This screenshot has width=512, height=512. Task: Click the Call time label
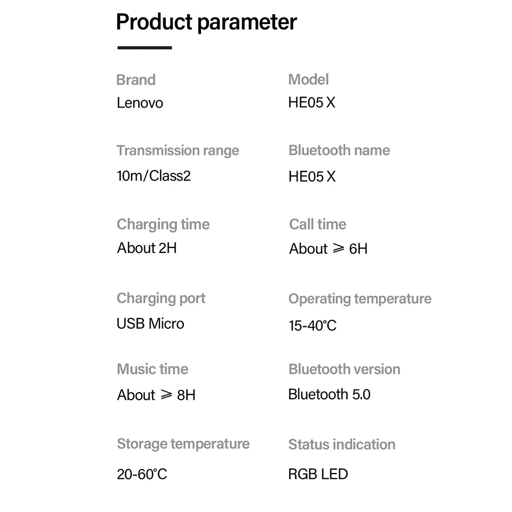318,224
